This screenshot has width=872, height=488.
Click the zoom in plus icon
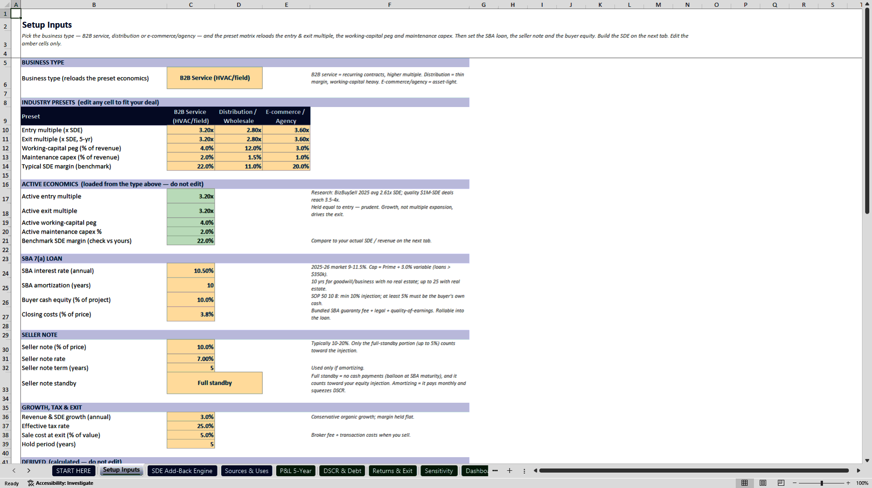848,483
